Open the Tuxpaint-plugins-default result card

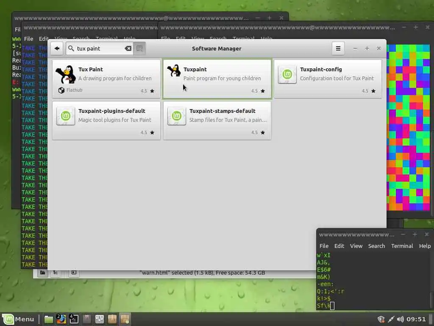[106, 120]
